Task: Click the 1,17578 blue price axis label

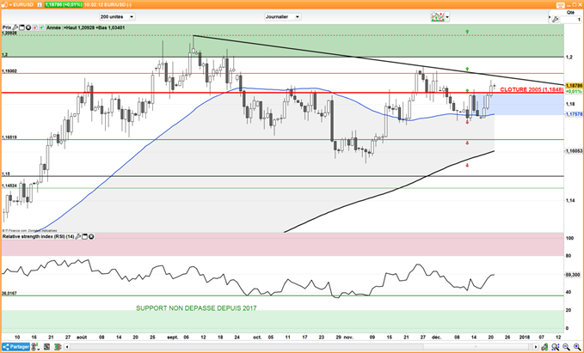Action: coord(574,114)
